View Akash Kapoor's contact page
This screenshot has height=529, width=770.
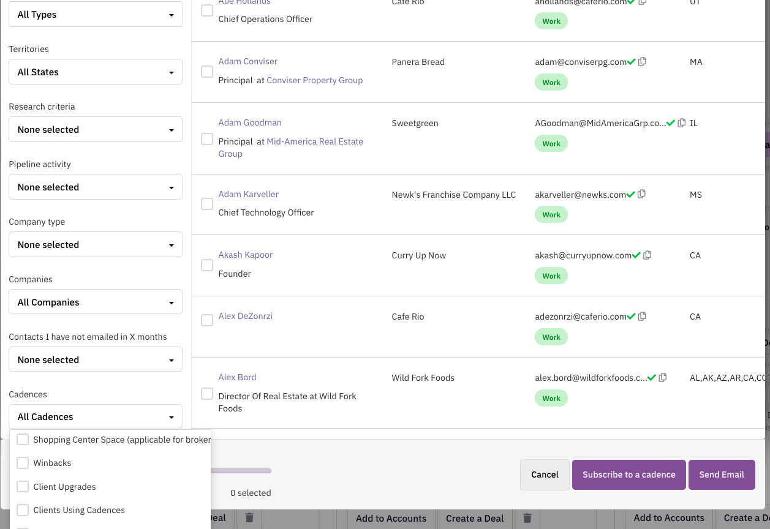246,255
